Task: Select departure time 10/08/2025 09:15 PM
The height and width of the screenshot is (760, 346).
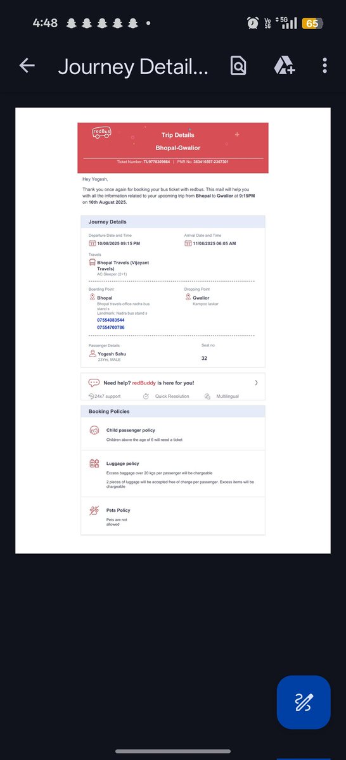Action: click(119, 243)
